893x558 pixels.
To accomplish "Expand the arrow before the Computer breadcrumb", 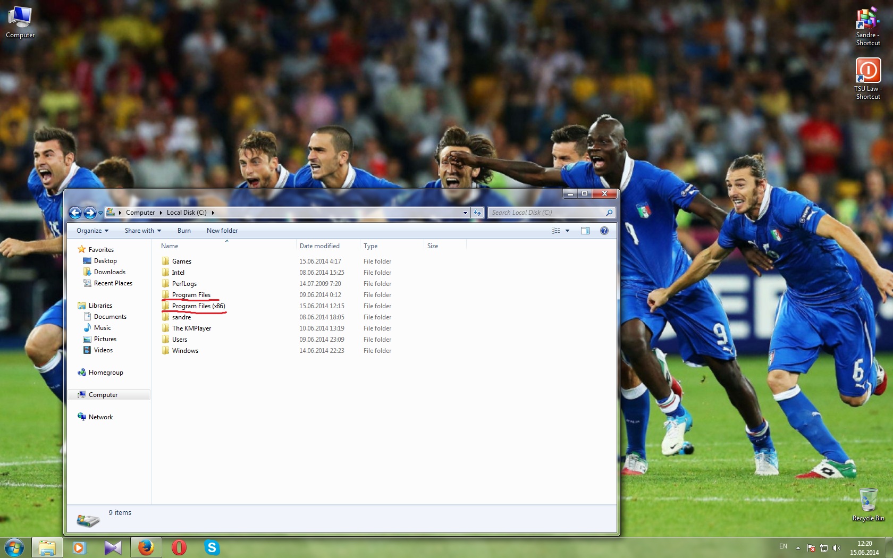I will 120,213.
